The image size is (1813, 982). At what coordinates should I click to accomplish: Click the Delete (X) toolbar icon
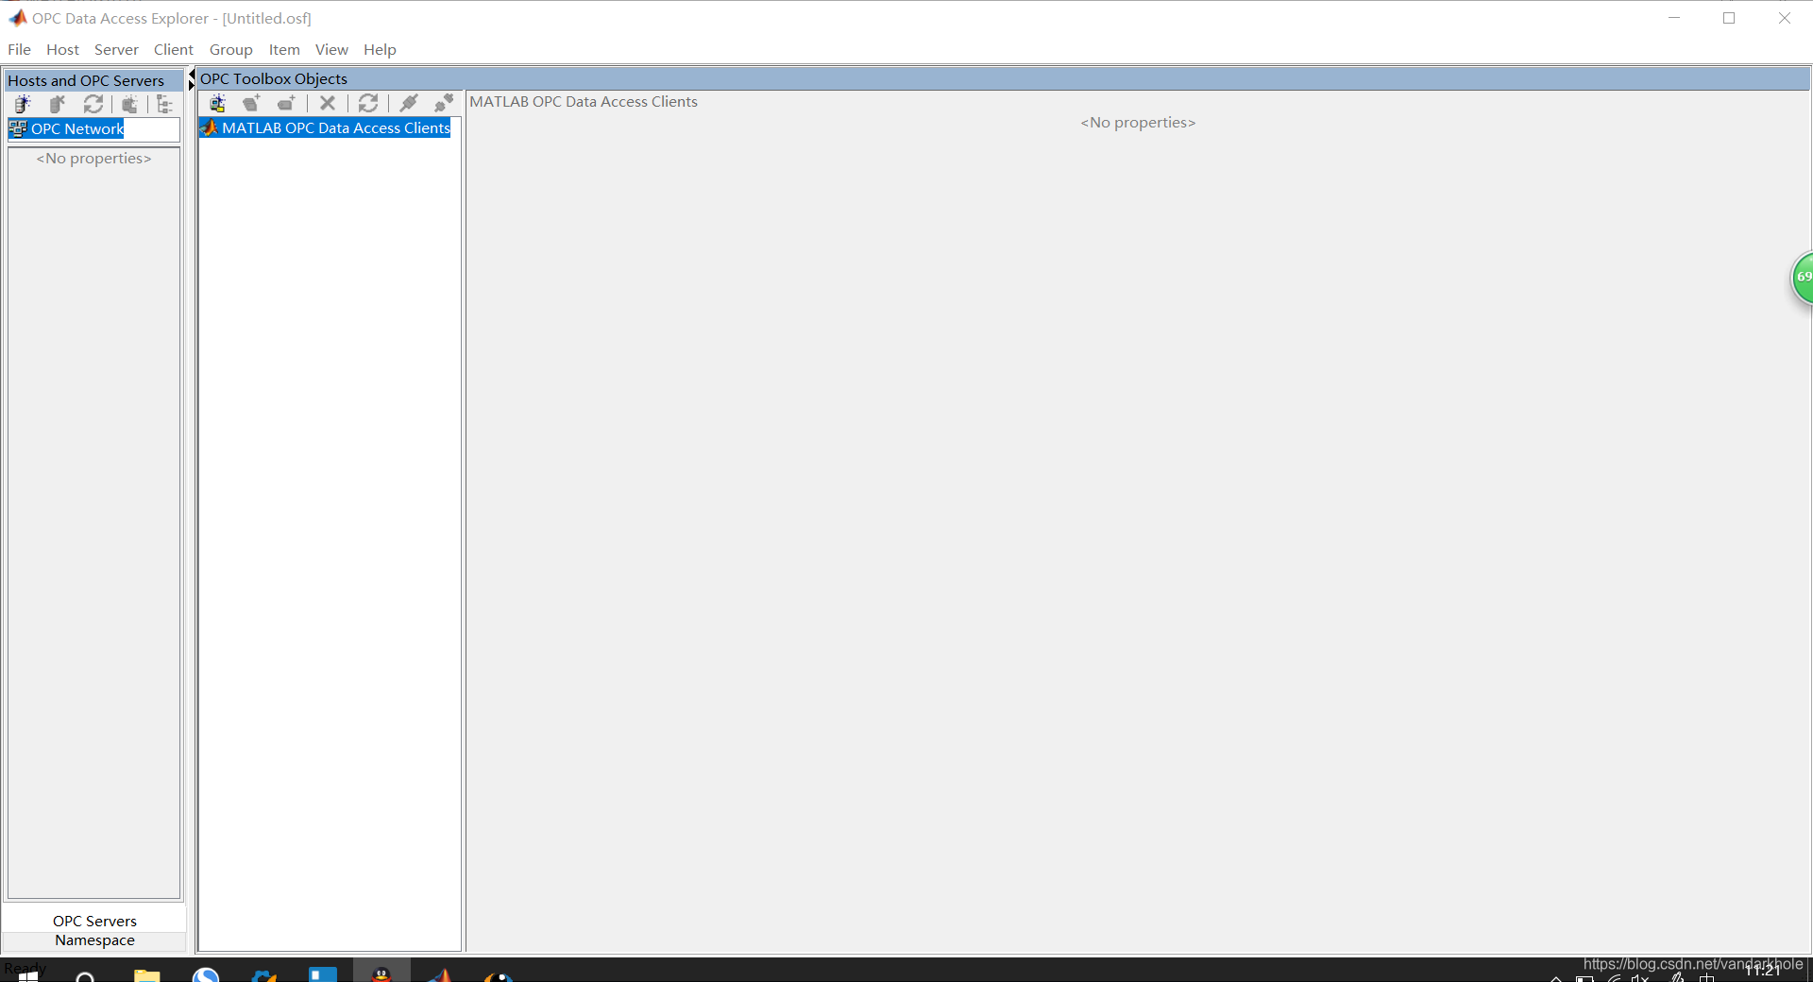point(328,103)
